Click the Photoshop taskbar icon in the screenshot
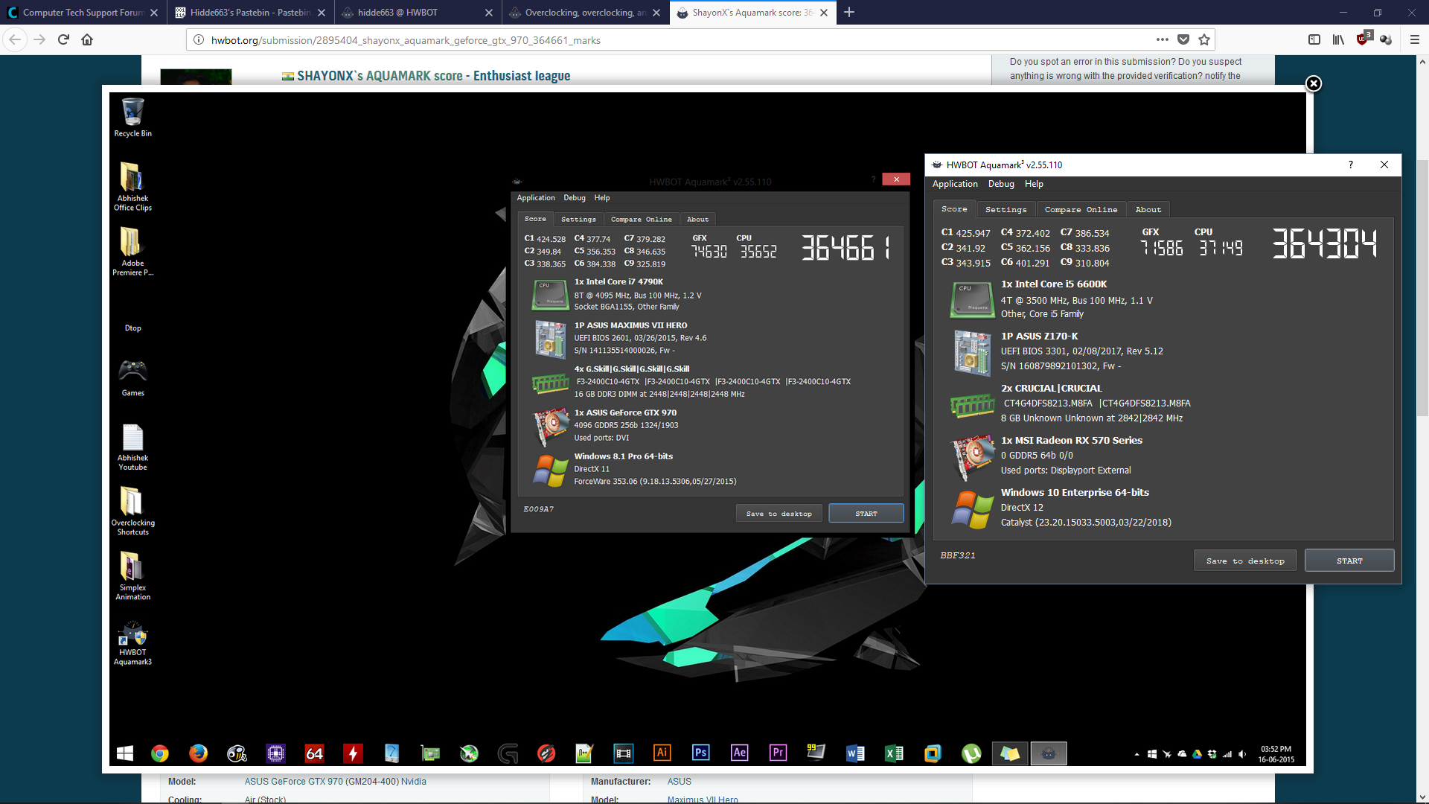 (700, 753)
